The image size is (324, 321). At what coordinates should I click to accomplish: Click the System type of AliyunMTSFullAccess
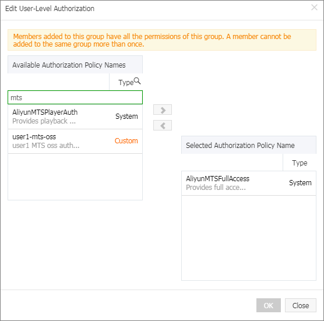point(300,183)
